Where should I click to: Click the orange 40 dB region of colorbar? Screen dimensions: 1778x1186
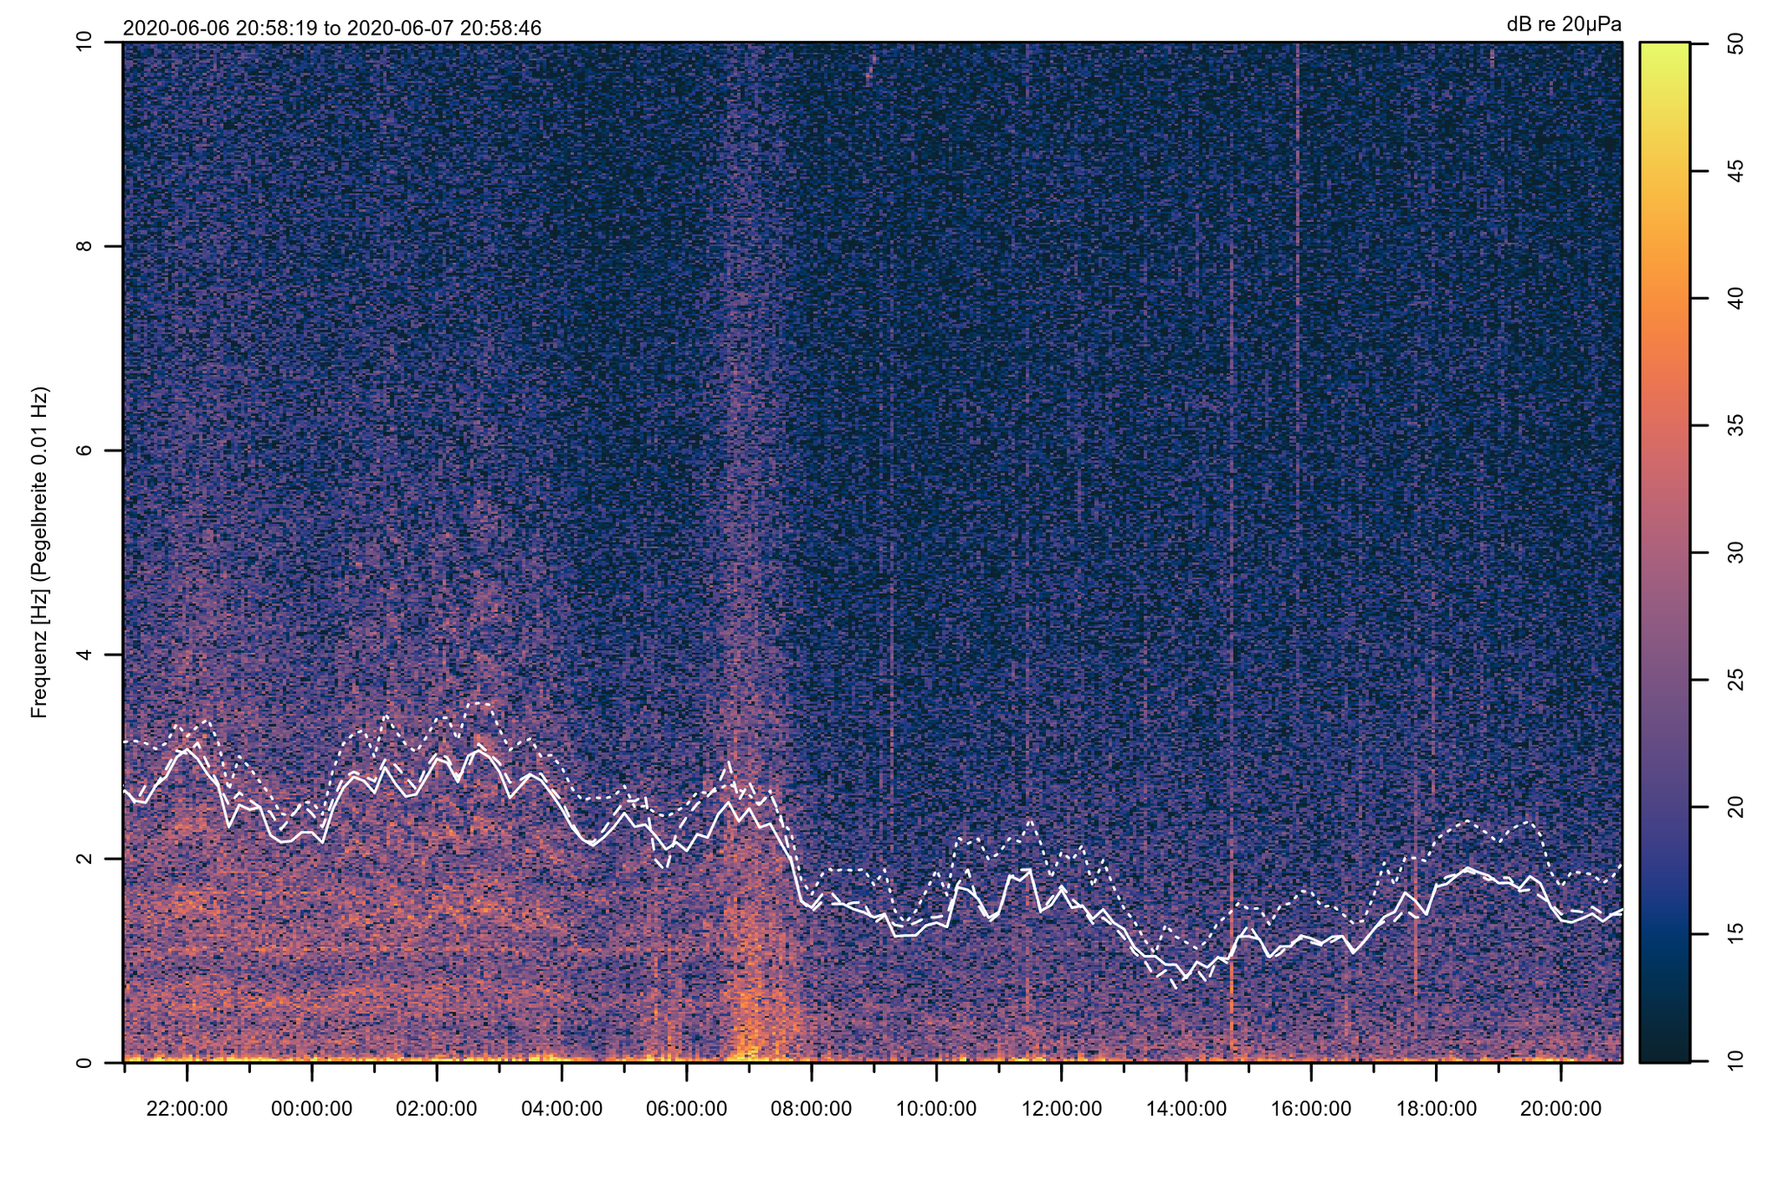click(x=1664, y=299)
